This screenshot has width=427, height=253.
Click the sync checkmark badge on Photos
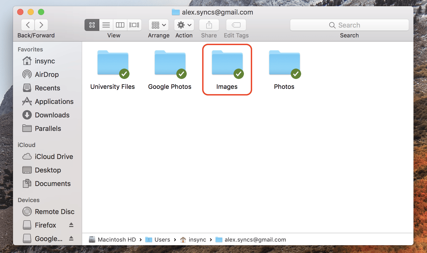click(296, 74)
